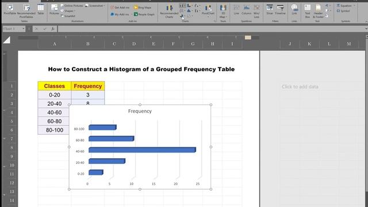Click the ruler right margin marker
This screenshot has width=368, height=207.
click(248, 37)
